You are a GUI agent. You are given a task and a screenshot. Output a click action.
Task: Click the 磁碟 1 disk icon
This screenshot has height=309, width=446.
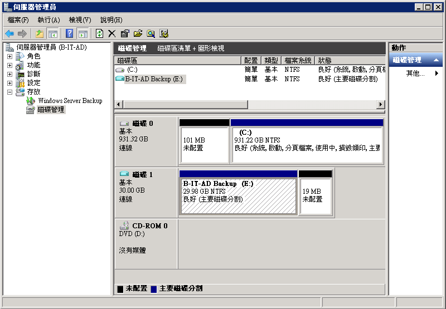tap(124, 174)
